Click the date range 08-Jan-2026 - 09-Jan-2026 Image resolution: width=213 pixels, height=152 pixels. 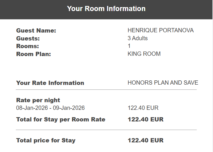click(50, 108)
